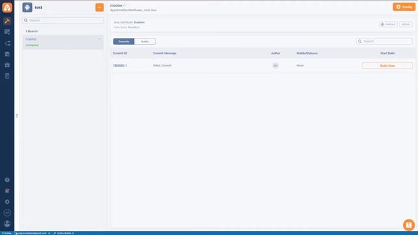Screen dimensions: 418x235
Task: Click the Commit ID column header
Action: coord(120,54)
